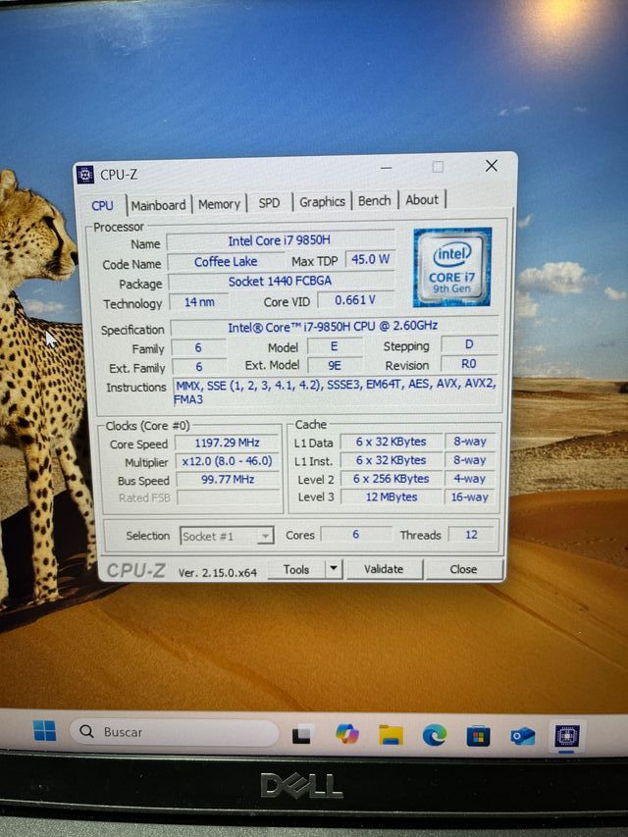Click the Technology value 14 nm

199,302
